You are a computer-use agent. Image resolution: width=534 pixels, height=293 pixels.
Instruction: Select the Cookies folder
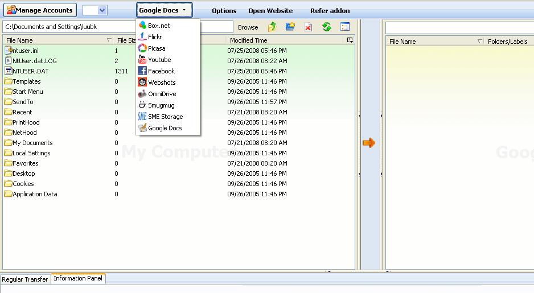pyautogui.click(x=19, y=183)
